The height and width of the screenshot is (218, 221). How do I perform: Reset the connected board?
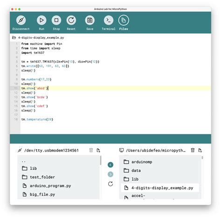point(71,20)
